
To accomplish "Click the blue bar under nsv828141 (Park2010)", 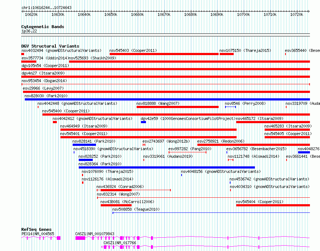I will (x=84, y=145).
